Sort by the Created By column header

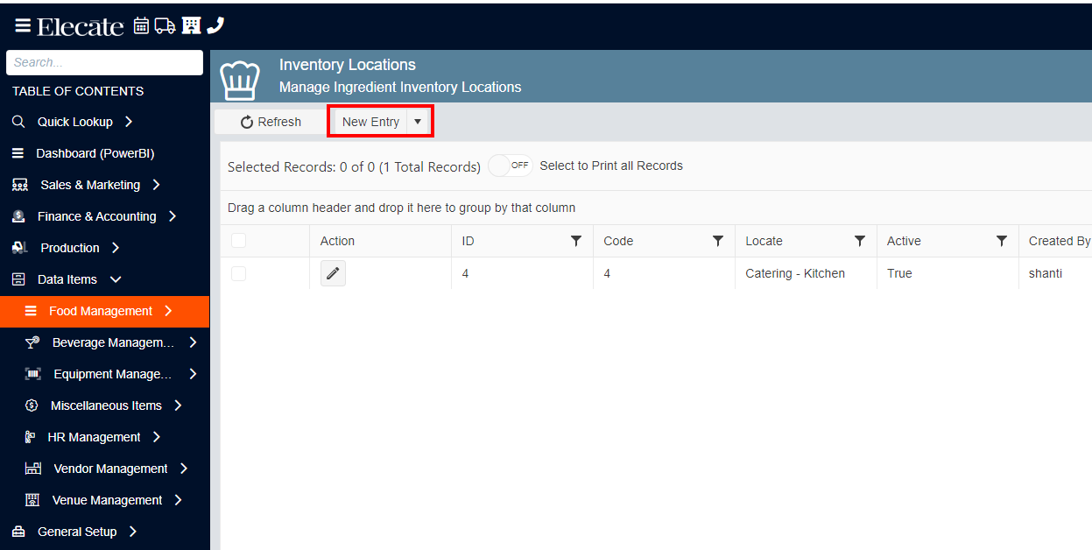click(x=1060, y=241)
